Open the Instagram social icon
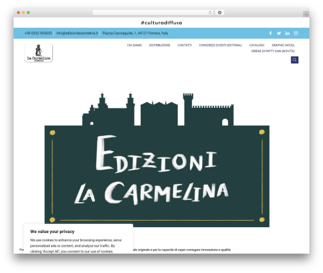 pyautogui.click(x=296, y=33)
